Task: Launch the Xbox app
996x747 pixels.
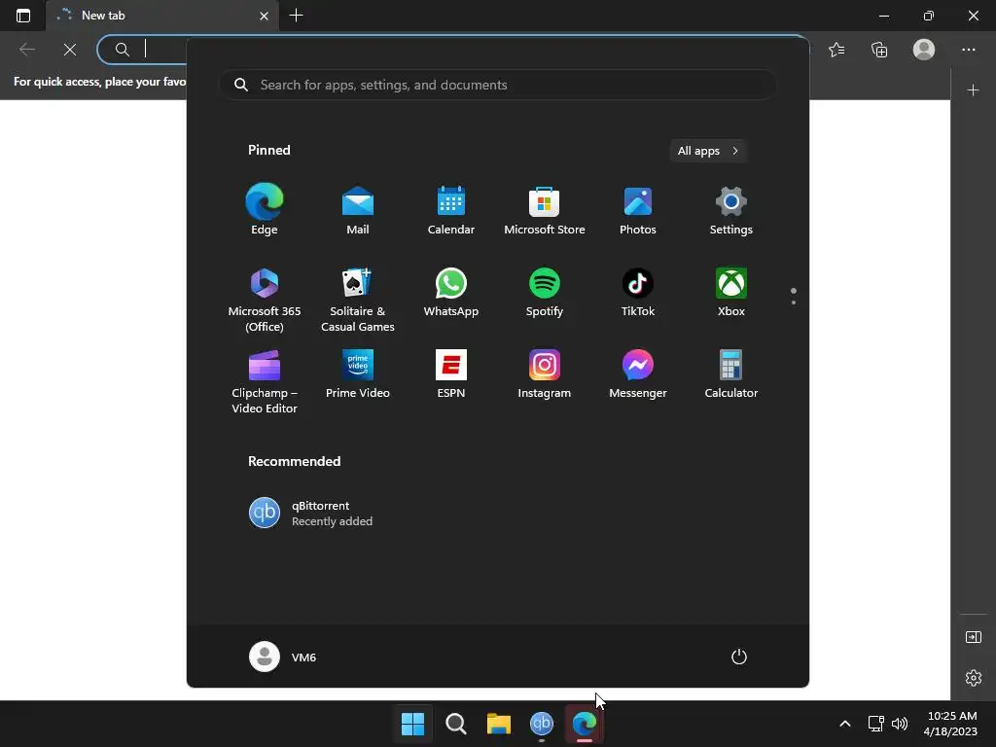Action: point(731,292)
